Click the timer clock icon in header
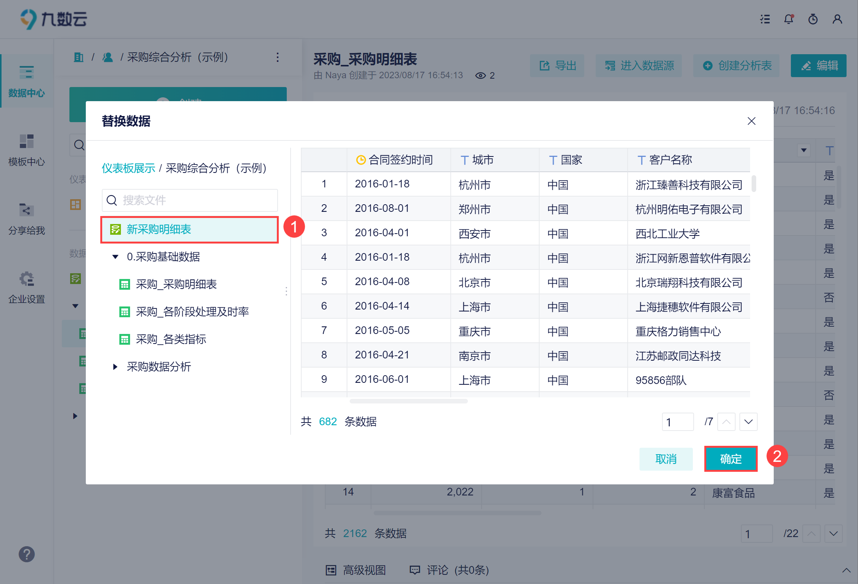The image size is (858, 584). [x=813, y=19]
